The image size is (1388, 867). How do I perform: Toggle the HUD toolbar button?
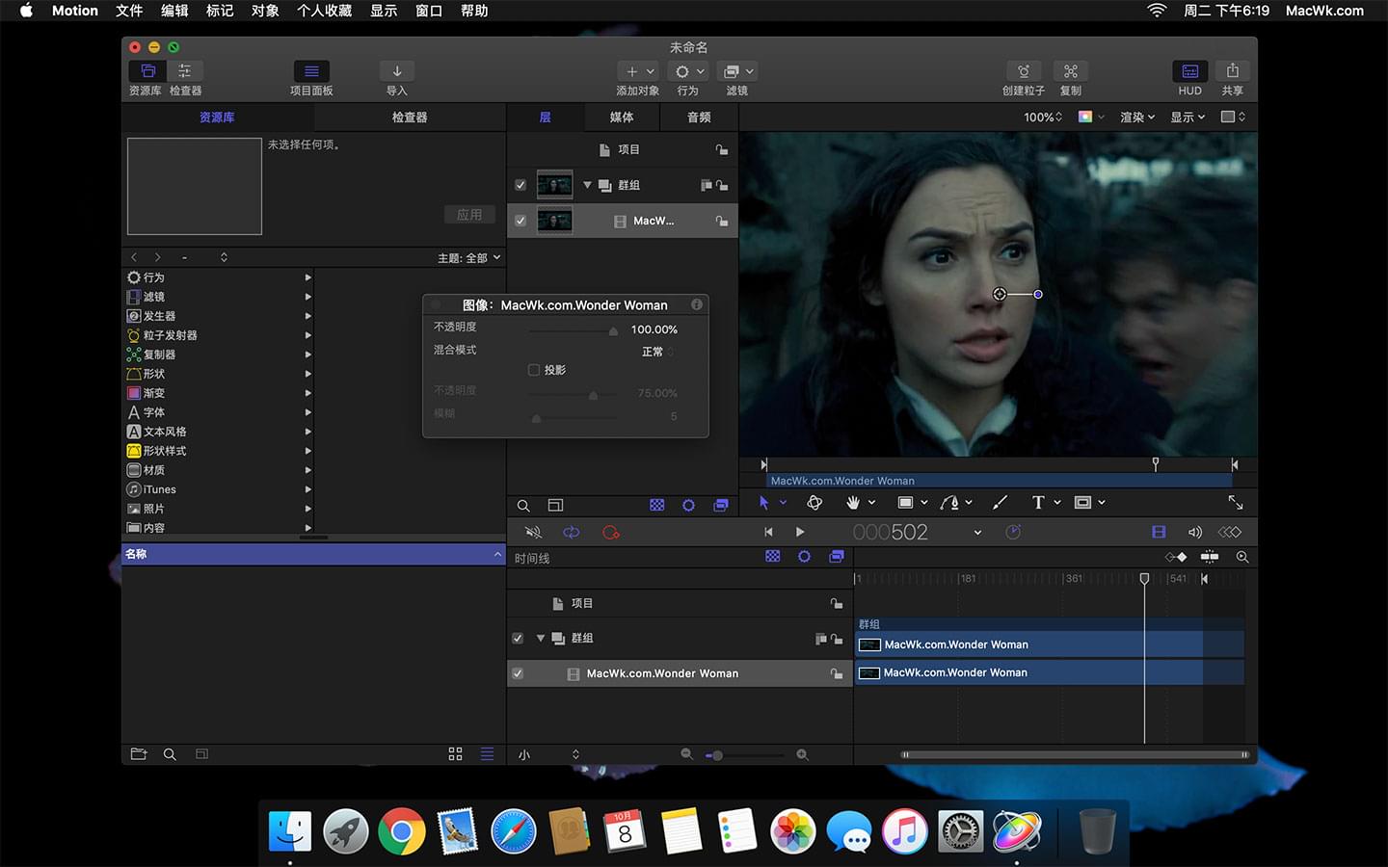pos(1190,71)
